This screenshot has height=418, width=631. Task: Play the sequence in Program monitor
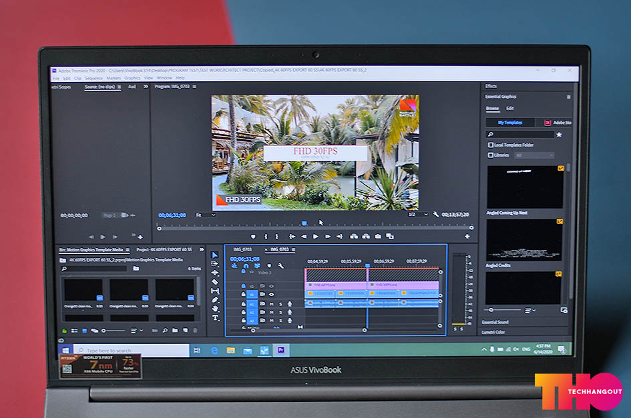(x=316, y=236)
